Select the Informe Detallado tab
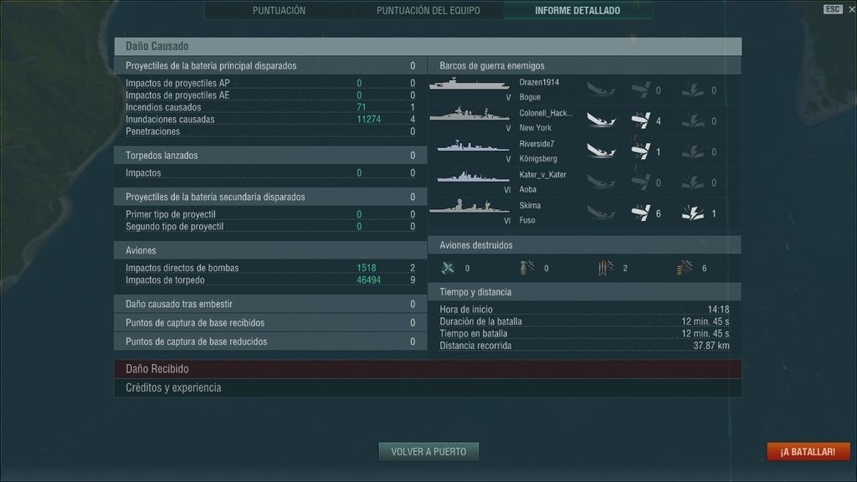The height and width of the screenshot is (482, 857). [578, 10]
